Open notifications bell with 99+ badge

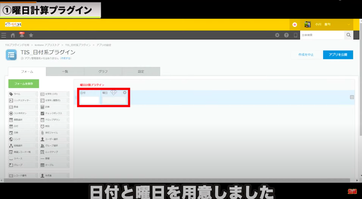(22, 35)
